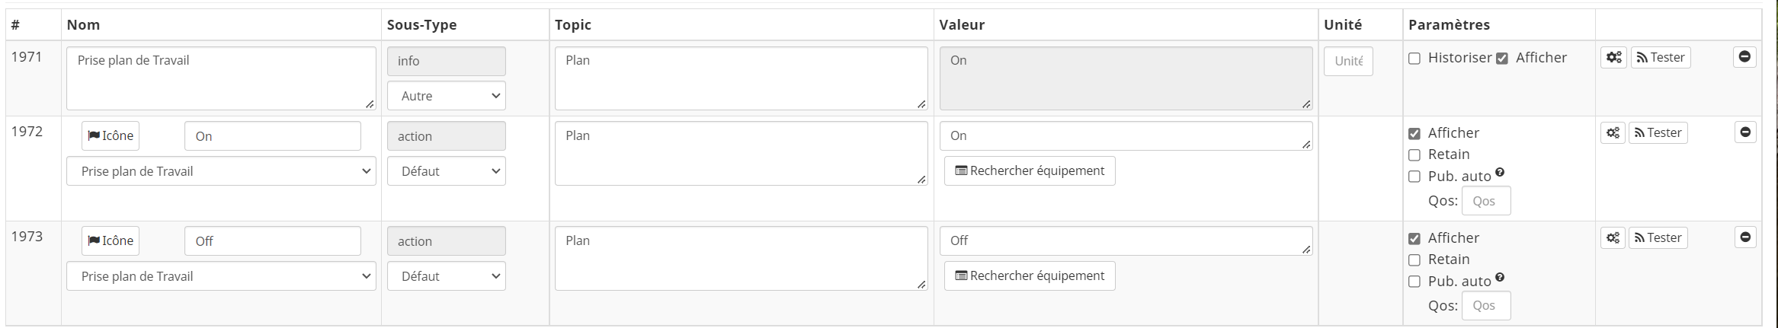Expand the Défaut dropdown in row 1972

tap(447, 171)
